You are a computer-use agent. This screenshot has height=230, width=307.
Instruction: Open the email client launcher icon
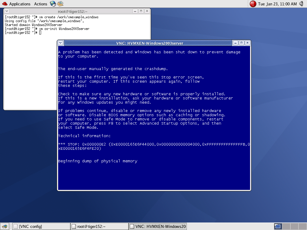(60, 4)
